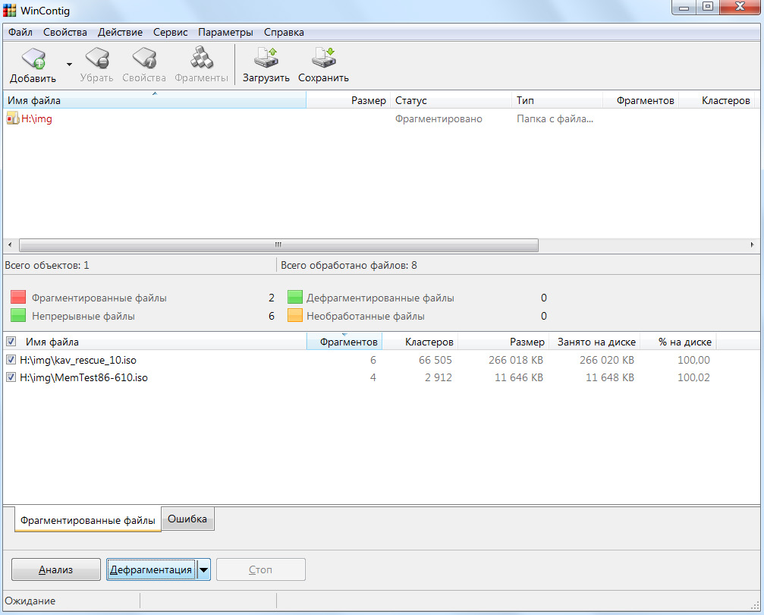
Task: Click the Сохранить (Save) toolbar icon
Action: [x=323, y=59]
